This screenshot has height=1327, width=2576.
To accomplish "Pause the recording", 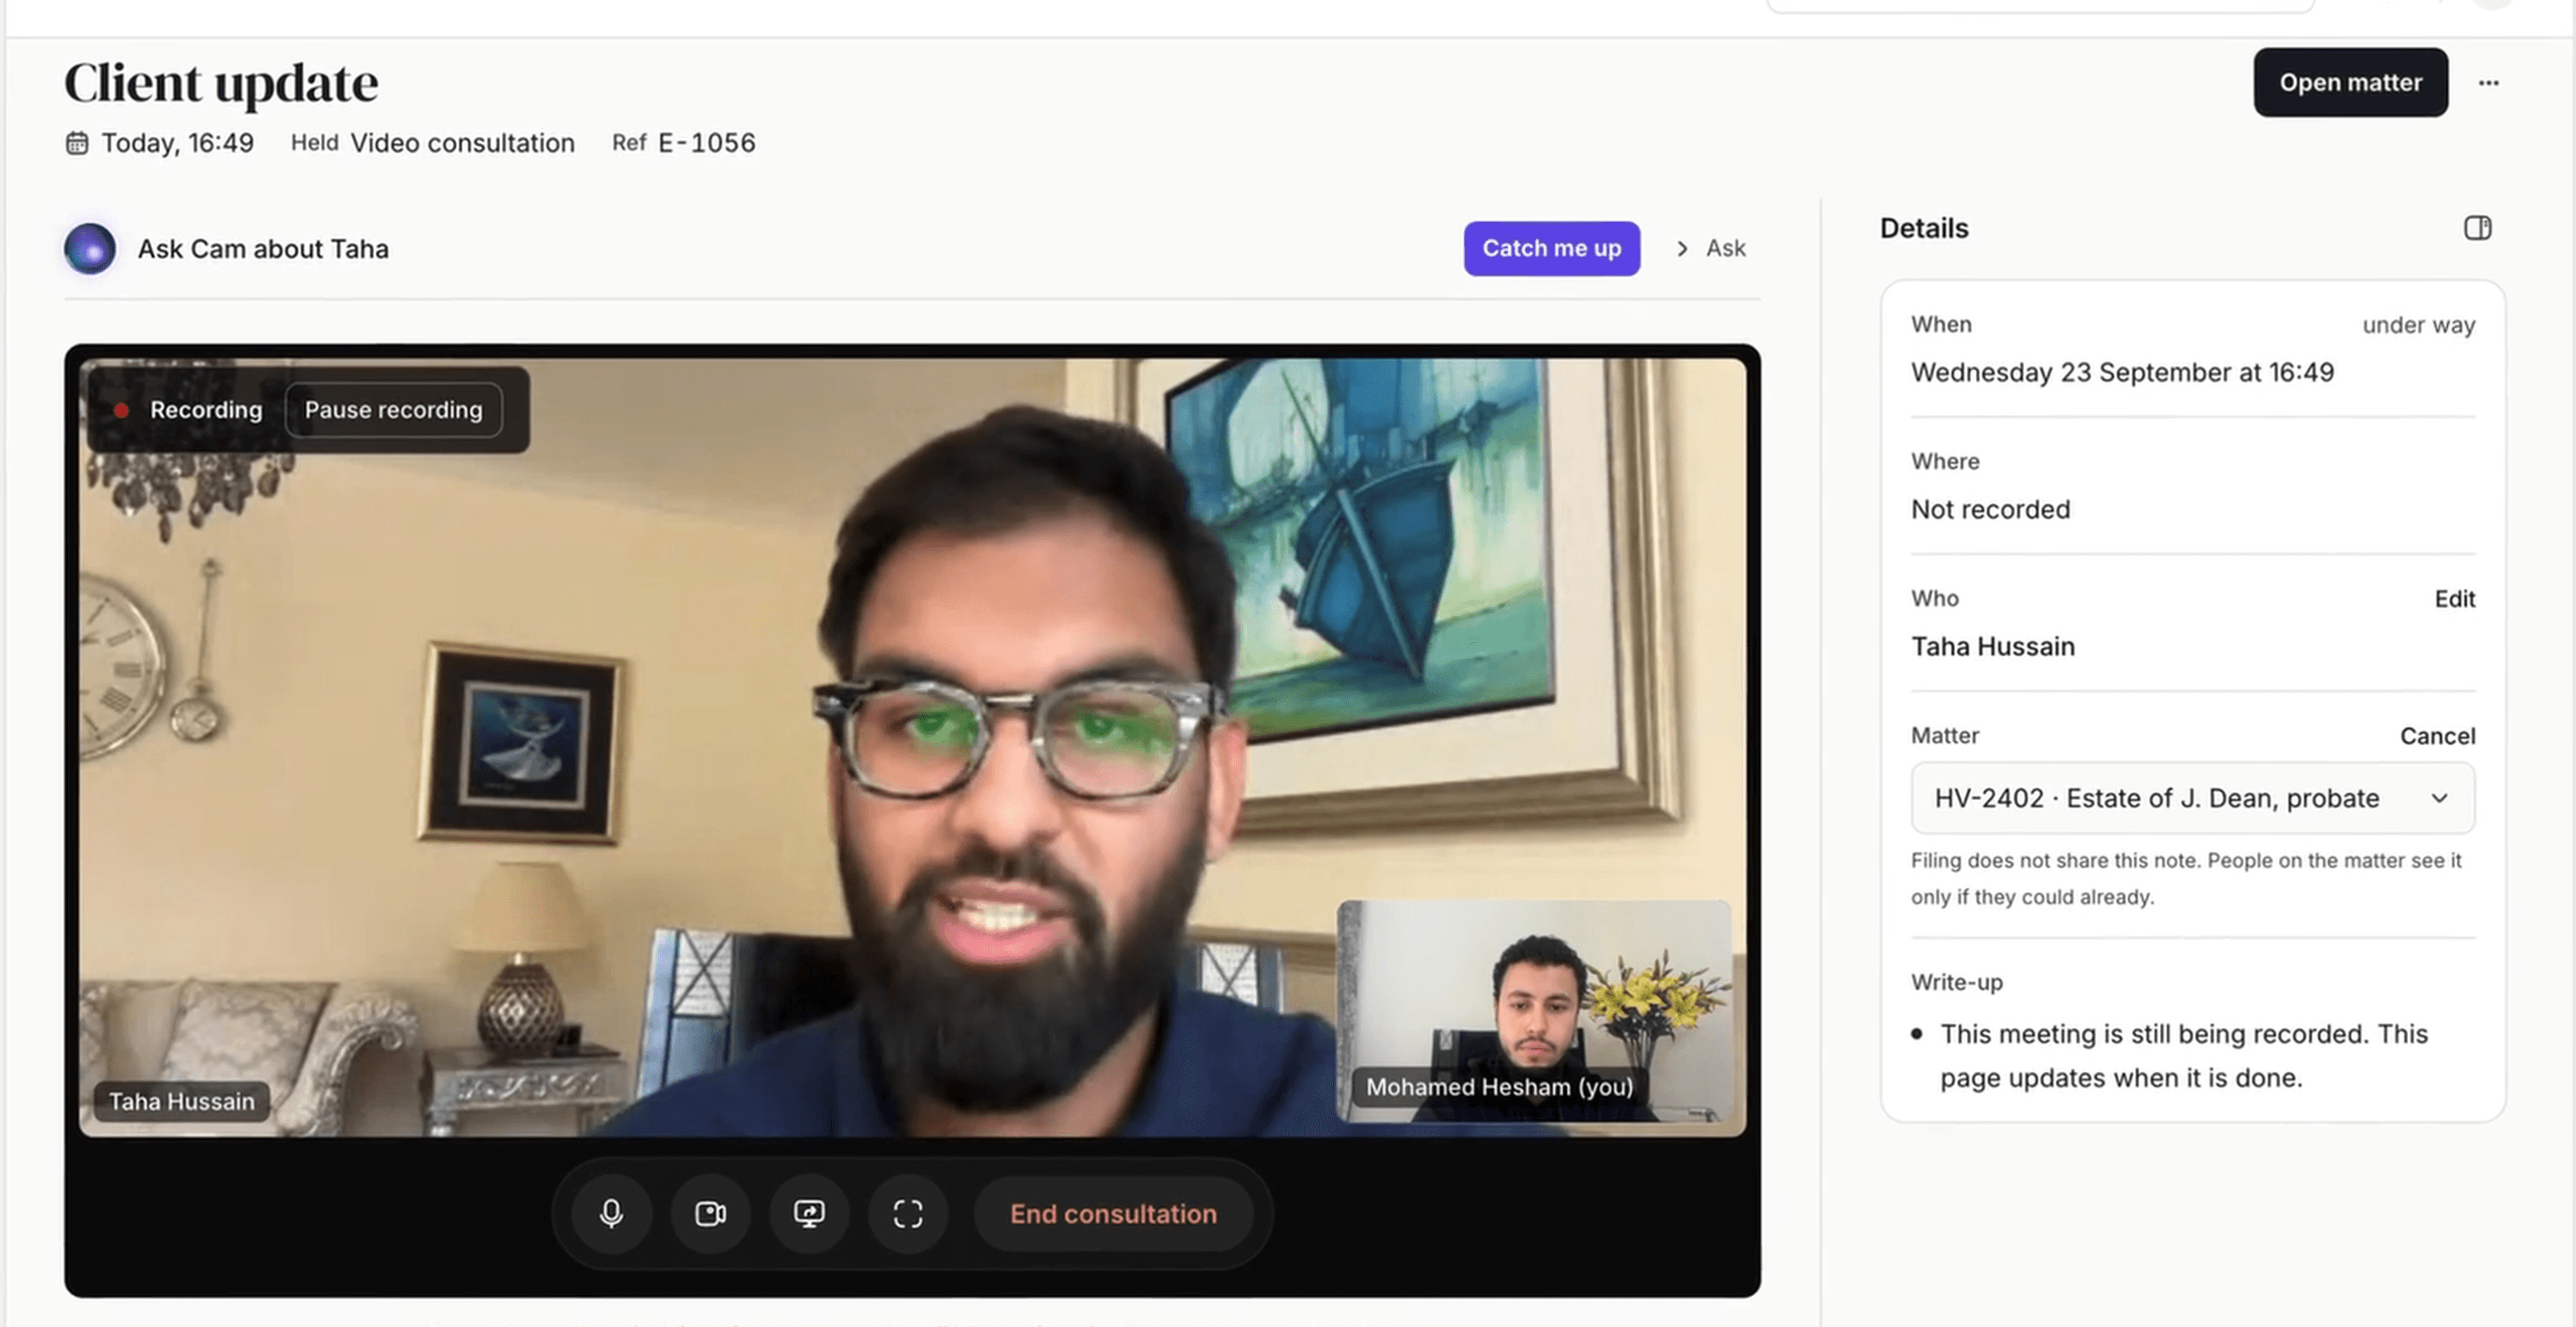I will 393,409.
